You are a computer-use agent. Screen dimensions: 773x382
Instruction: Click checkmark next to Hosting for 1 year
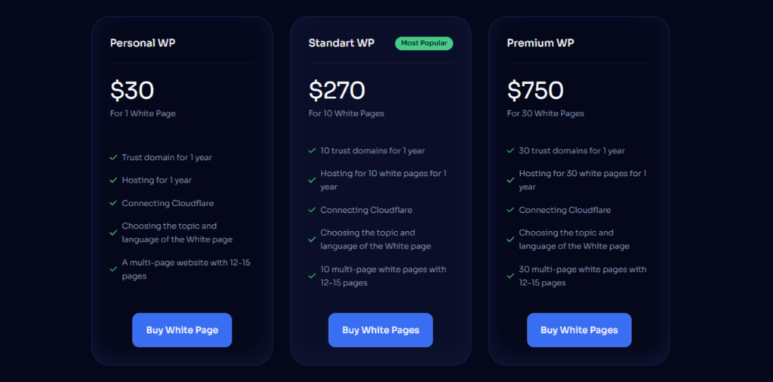pyautogui.click(x=113, y=180)
